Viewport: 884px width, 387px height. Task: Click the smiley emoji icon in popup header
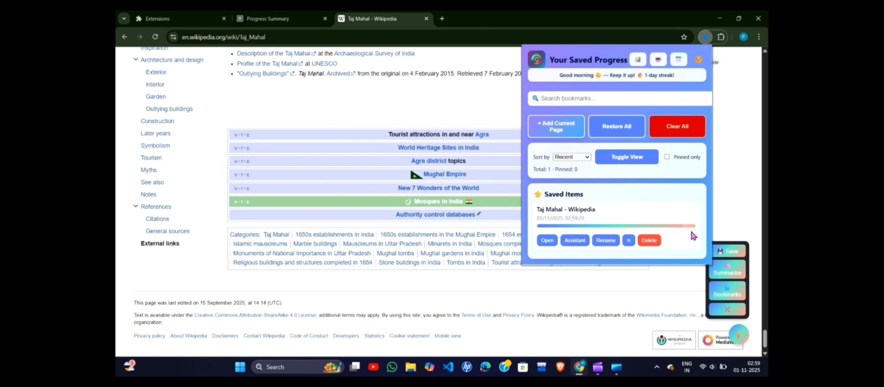698,60
